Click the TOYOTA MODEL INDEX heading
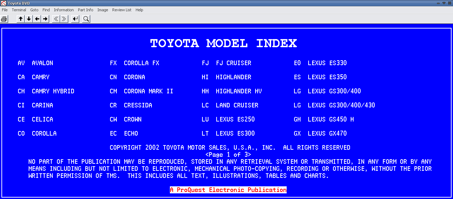This screenshot has width=453, height=199. pyautogui.click(x=224, y=43)
